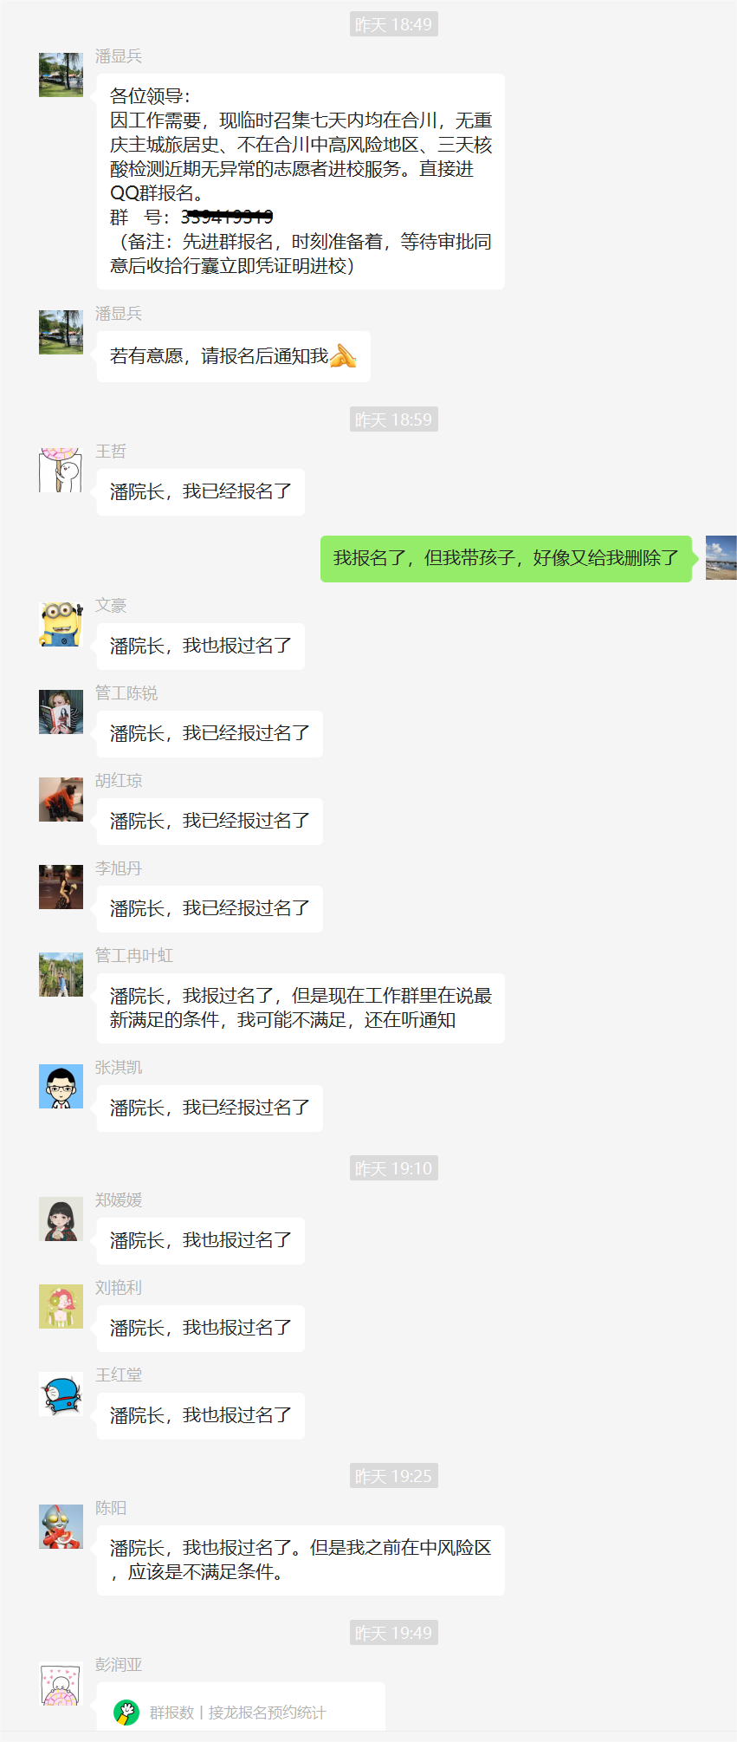
Task: Click 刘艳利's yellow cartoon avatar
Action: click(61, 1306)
